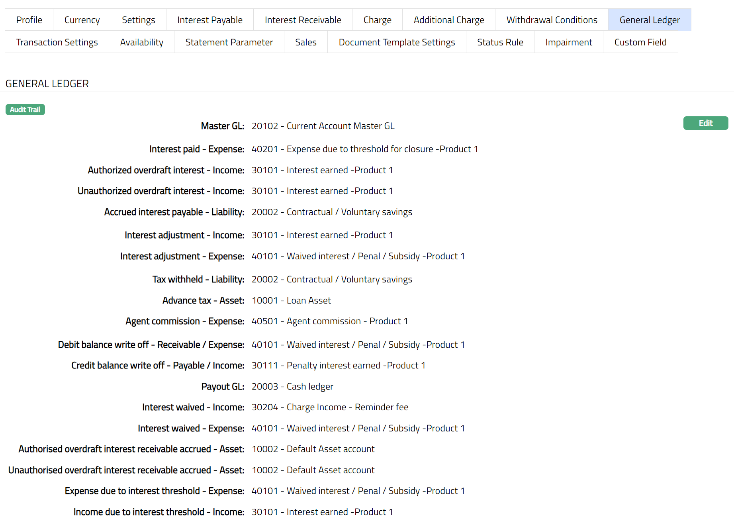Click the Master GL account value

tap(323, 126)
